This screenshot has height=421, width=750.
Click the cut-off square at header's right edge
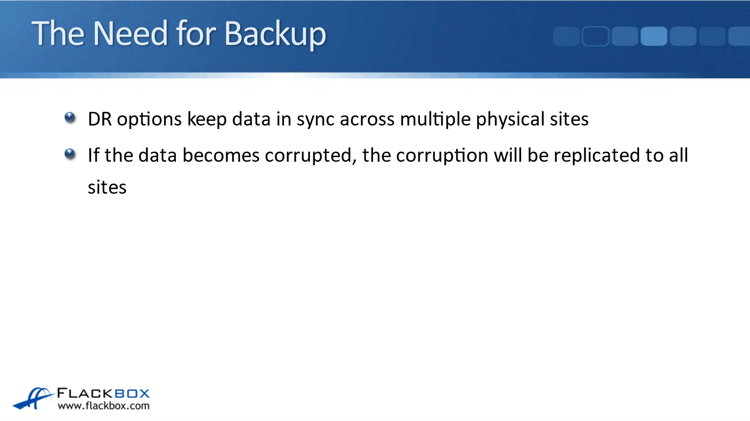point(739,37)
